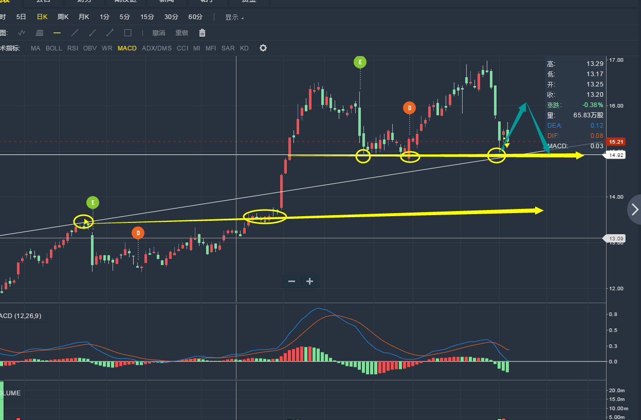Enable the MFI indicator

click(x=211, y=48)
